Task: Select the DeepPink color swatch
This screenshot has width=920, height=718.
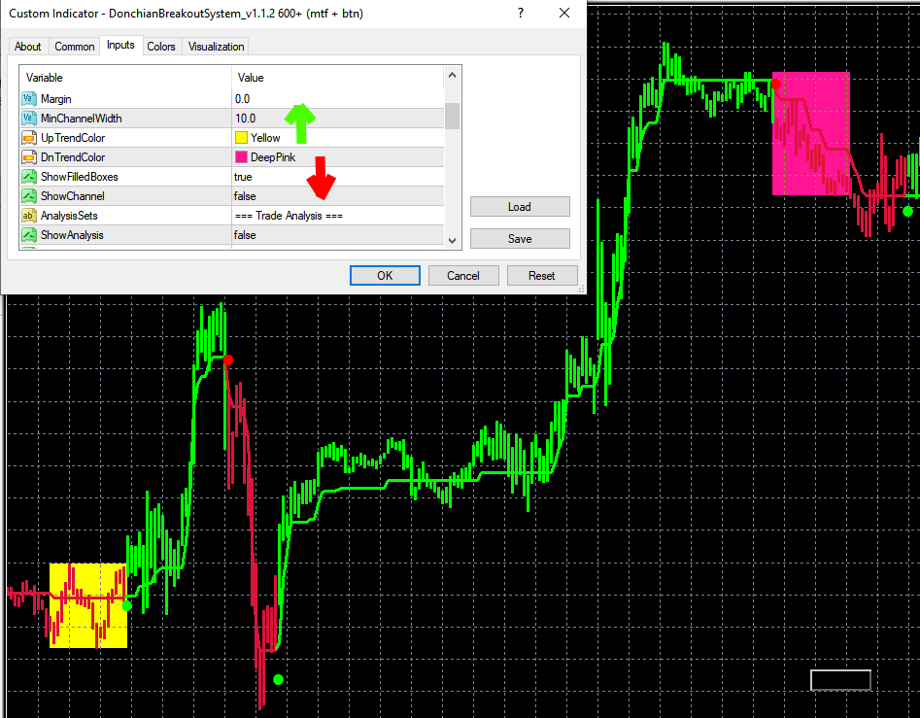Action: click(x=241, y=157)
